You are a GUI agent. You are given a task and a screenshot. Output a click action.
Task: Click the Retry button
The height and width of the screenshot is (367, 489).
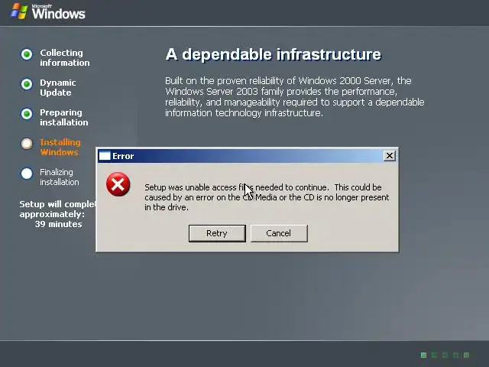pyautogui.click(x=217, y=233)
